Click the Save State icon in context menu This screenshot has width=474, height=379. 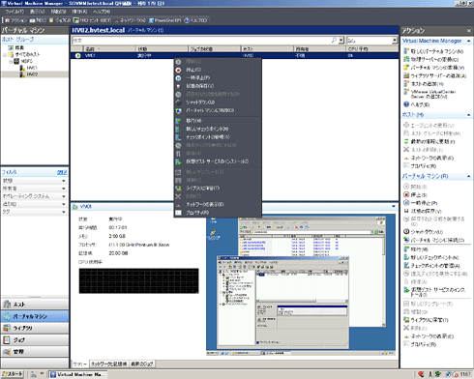(x=178, y=86)
